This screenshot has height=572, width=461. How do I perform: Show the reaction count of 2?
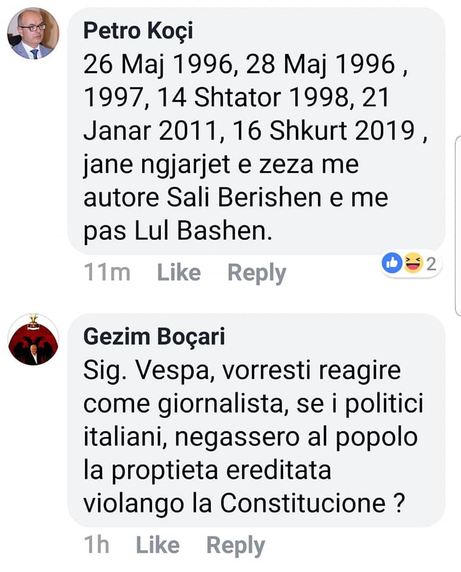(x=431, y=263)
